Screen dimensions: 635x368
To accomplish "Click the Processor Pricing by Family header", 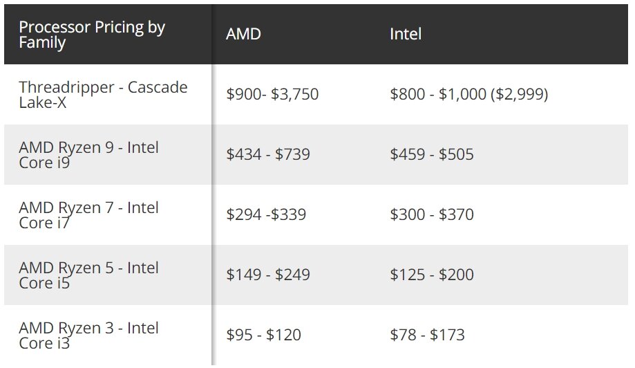I will click(x=93, y=35).
